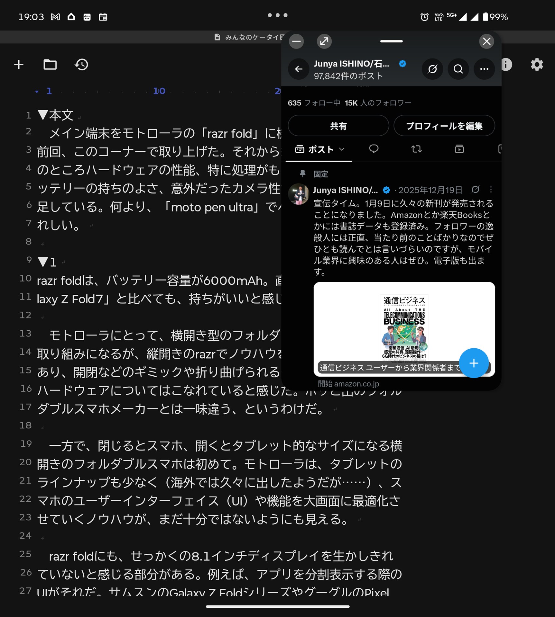Tap the bottom navigation gesture bar
Viewport: 555px width, 617px height.
(x=277, y=606)
